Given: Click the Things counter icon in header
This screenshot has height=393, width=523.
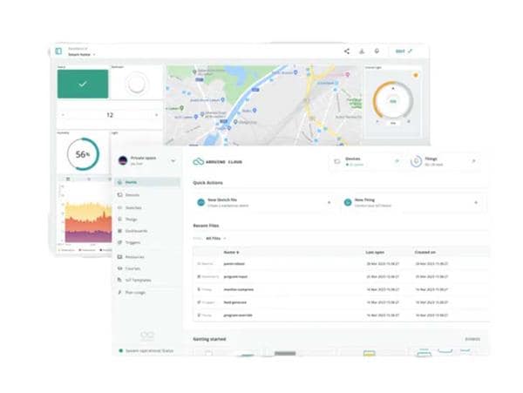Looking at the screenshot, I should click(x=417, y=160).
